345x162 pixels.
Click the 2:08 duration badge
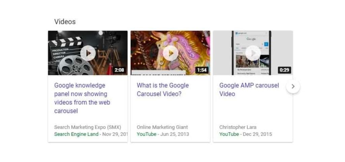coord(119,70)
